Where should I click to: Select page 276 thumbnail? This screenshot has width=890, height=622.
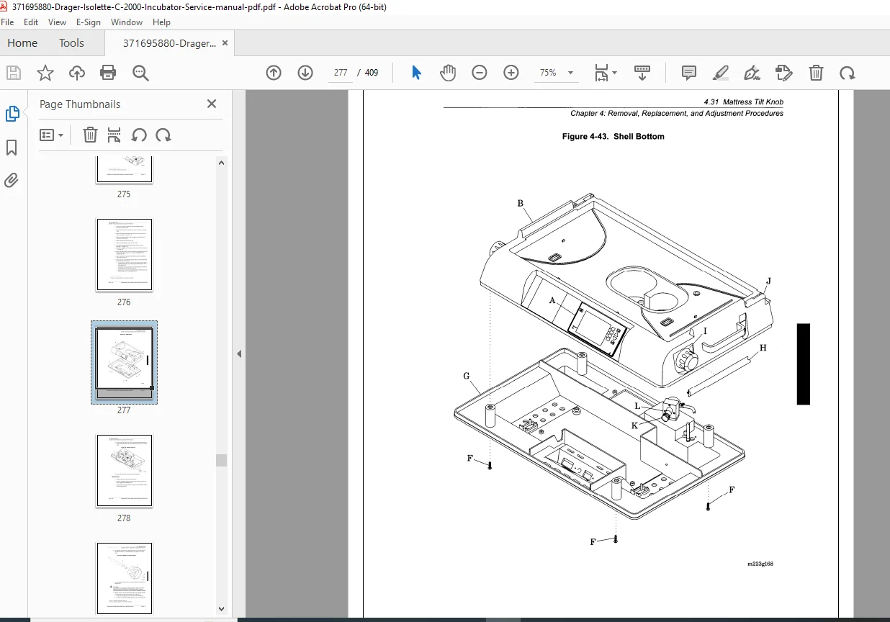pos(125,255)
